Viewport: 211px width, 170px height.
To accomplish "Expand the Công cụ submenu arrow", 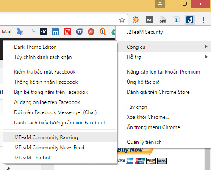I will coord(206,47).
